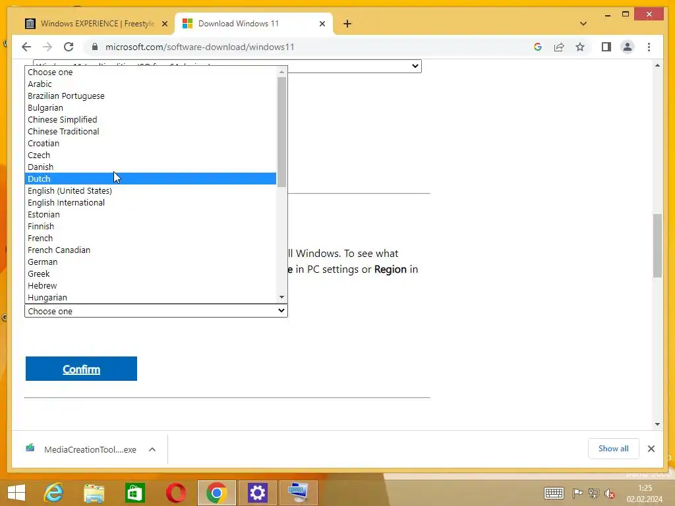
Task: Open the Chrome side panel
Action: [606, 47]
